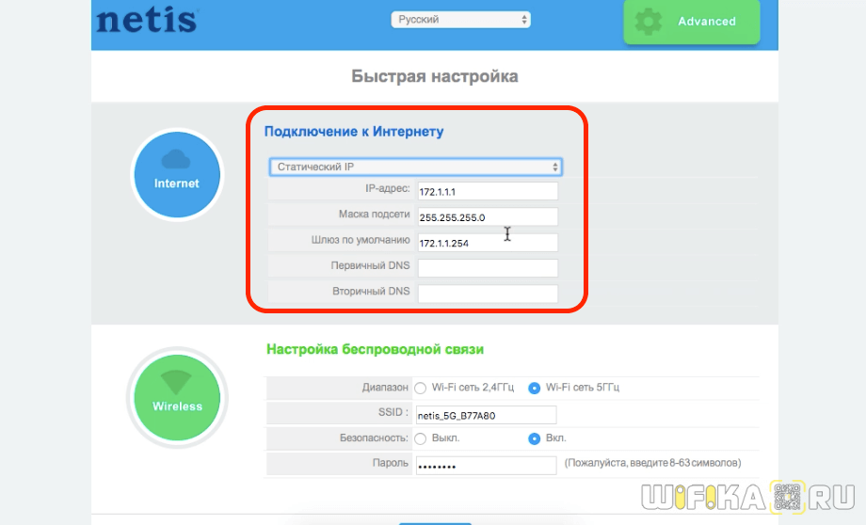This screenshot has height=525, width=866.
Task: Enable security with Вкл. option
Action: click(534, 438)
